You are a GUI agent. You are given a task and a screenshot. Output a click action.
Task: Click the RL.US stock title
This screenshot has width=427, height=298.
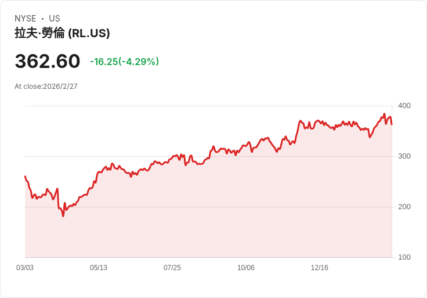62,33
